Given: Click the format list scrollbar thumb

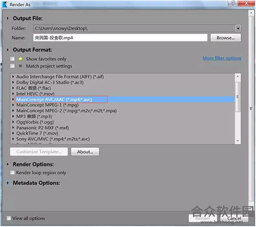Looking at the screenshot, I should (238, 97).
